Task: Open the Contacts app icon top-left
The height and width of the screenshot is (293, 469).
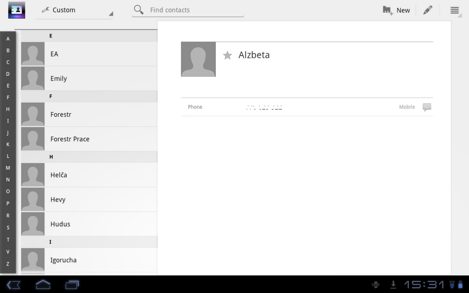Action: click(x=16, y=10)
